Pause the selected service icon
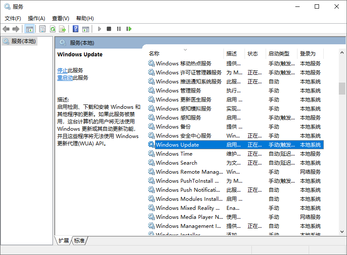The height and width of the screenshot is (255, 347). [118, 29]
